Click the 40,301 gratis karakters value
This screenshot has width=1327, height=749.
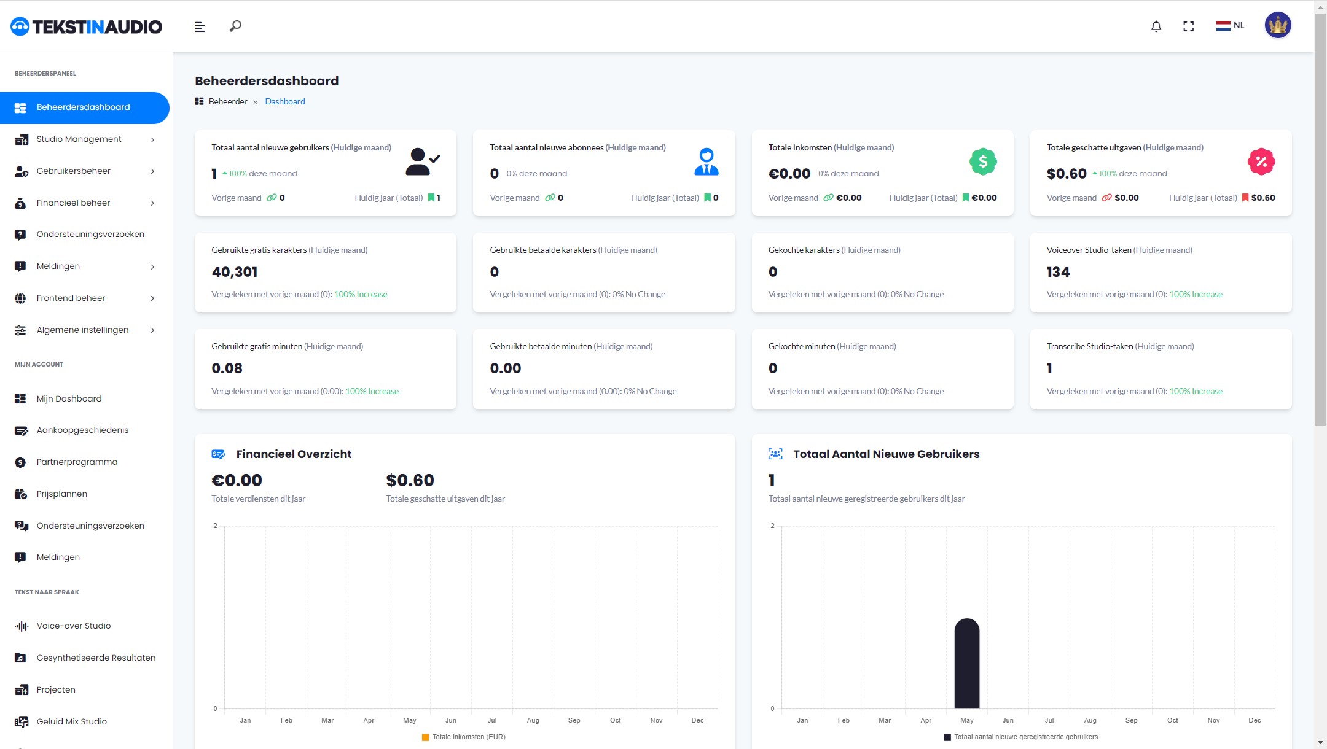click(x=234, y=273)
